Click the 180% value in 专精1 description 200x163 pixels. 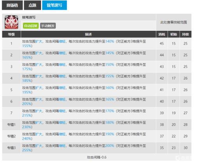click(x=110, y=122)
